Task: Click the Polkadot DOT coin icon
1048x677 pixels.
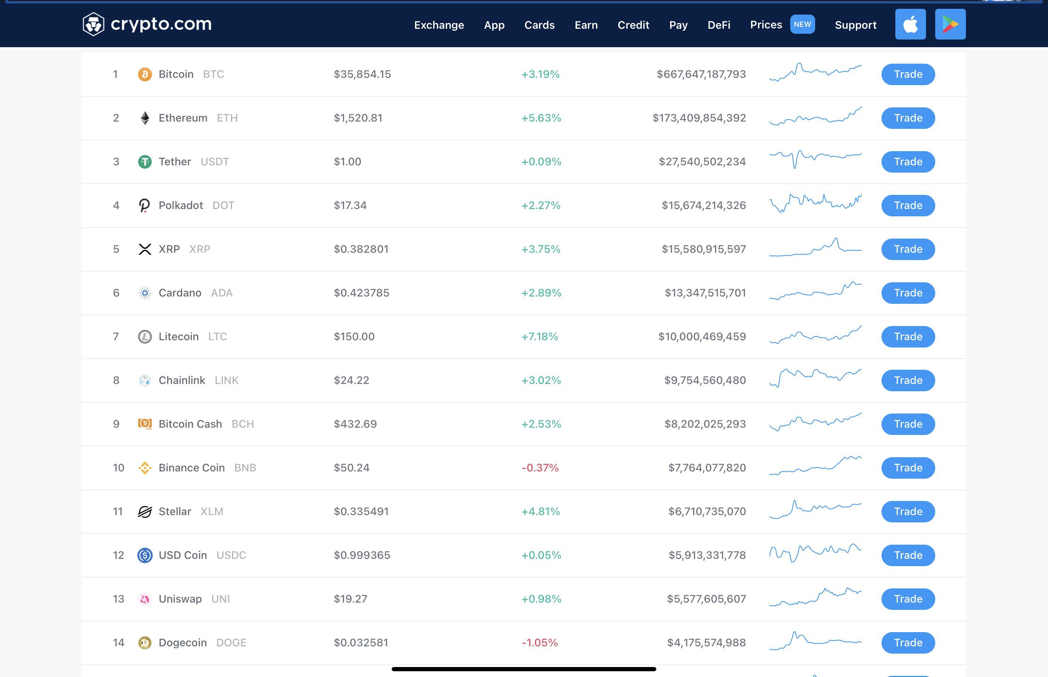Action: [x=145, y=205]
